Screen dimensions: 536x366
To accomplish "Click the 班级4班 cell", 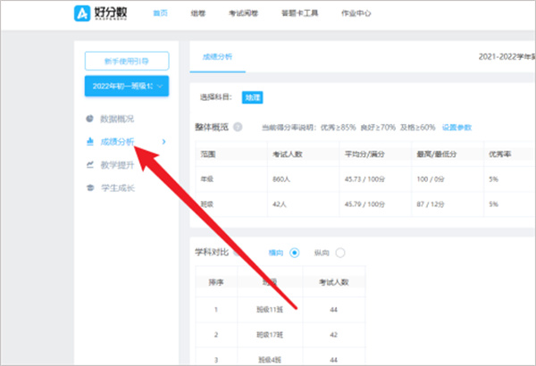I will (270, 360).
